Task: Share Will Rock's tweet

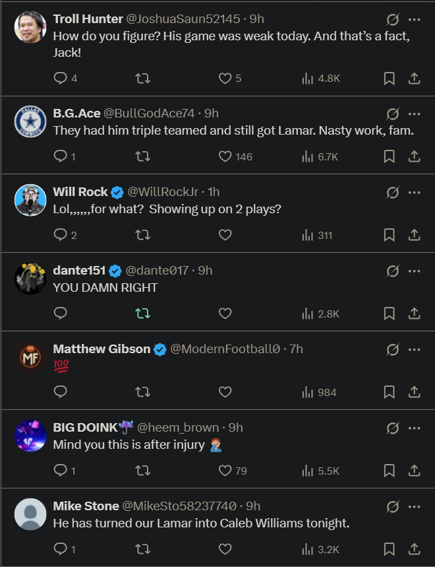Action: point(414,236)
